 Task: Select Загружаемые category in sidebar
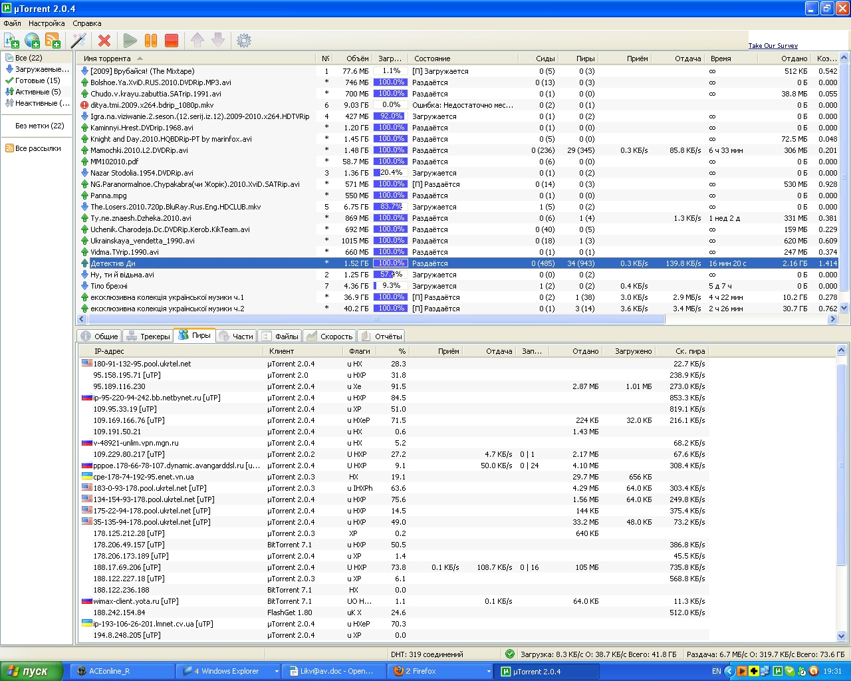click(x=37, y=69)
